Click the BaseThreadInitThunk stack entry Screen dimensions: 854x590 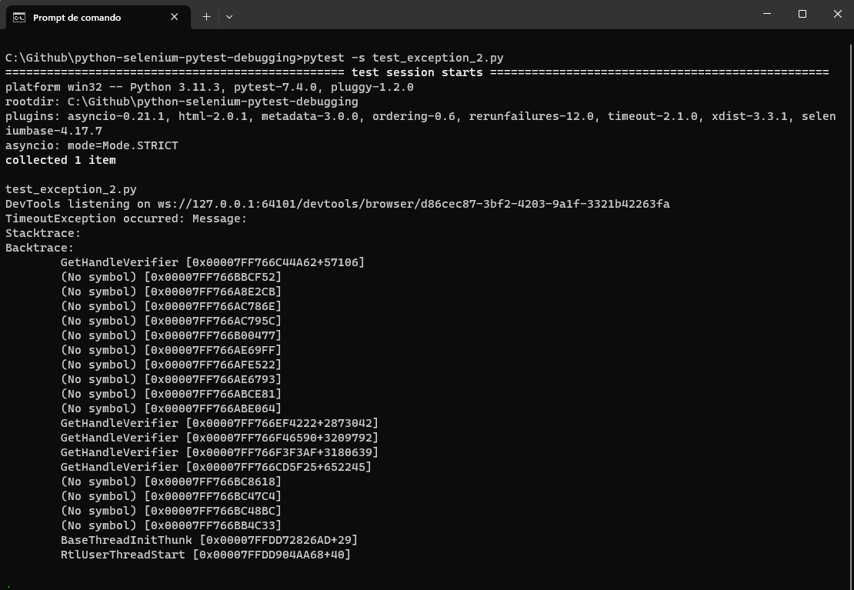click(x=208, y=540)
